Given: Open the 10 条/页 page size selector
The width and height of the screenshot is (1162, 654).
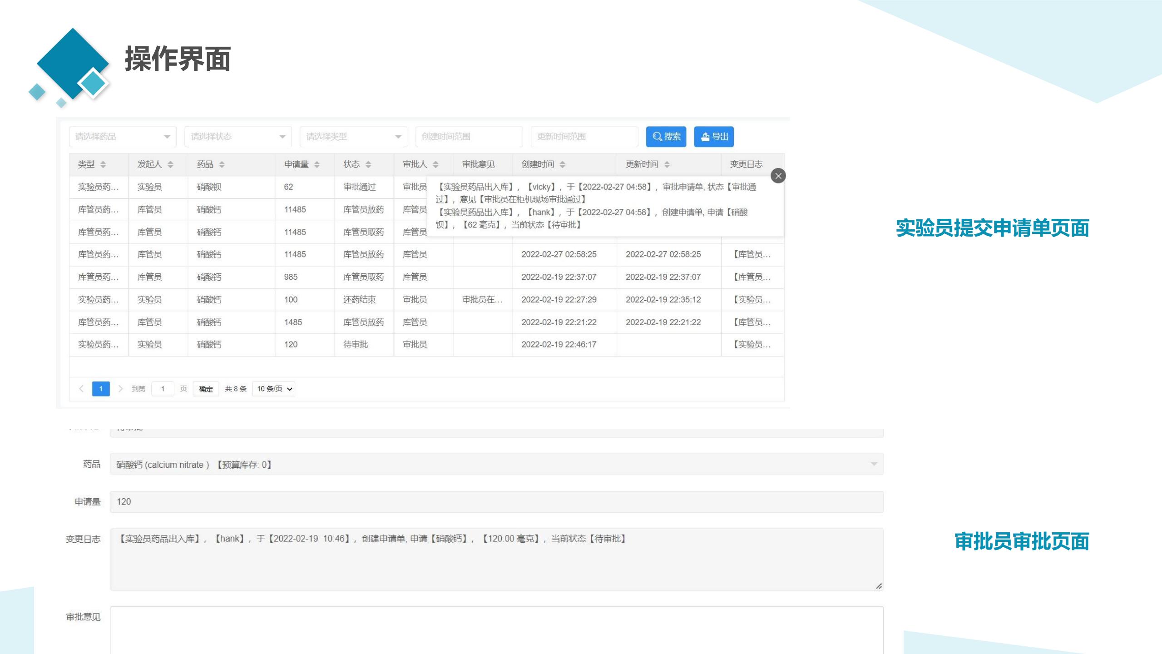Looking at the screenshot, I should [x=274, y=389].
